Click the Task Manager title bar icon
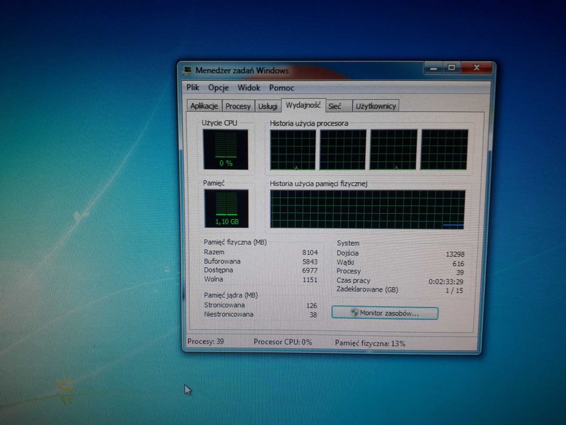 [x=187, y=70]
